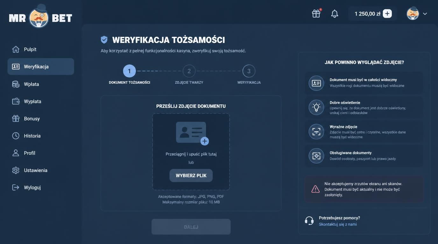Open Profil page
Image resolution: width=438 pixels, height=244 pixels.
click(41, 153)
